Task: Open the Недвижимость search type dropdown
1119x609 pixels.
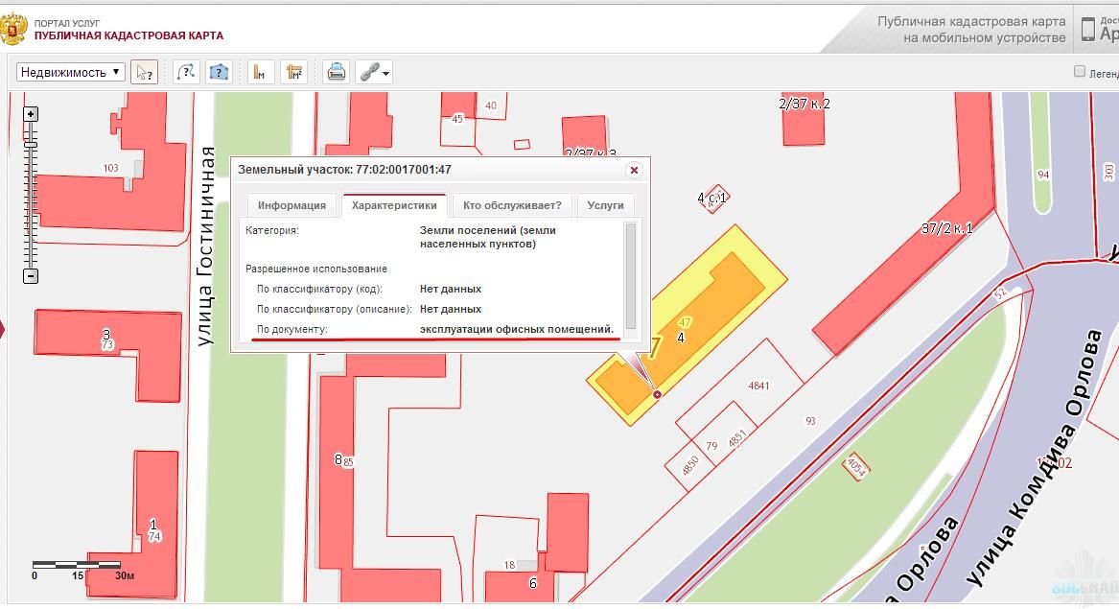Action: pyautogui.click(x=71, y=72)
